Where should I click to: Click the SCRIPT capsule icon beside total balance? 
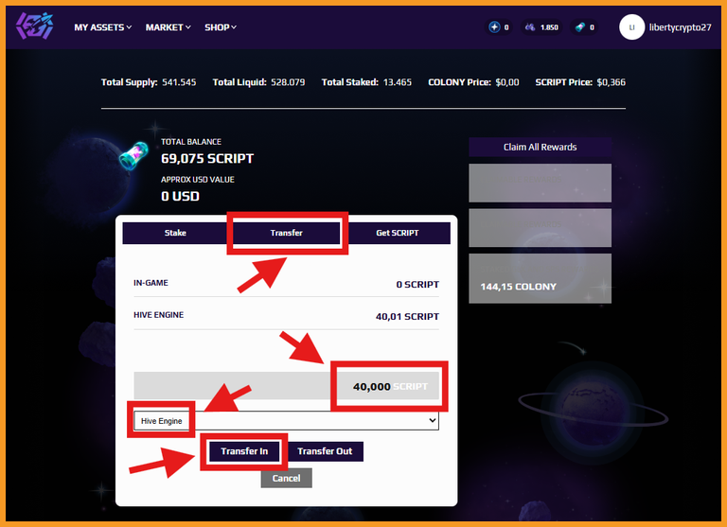[x=133, y=156]
